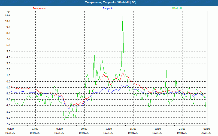Click the 8,0 y-axis label

8,33
